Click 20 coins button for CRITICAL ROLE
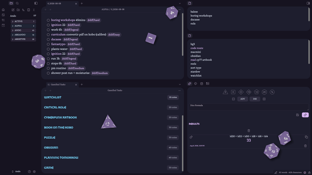The width and height of the screenshot is (312, 175). (x=173, y=107)
